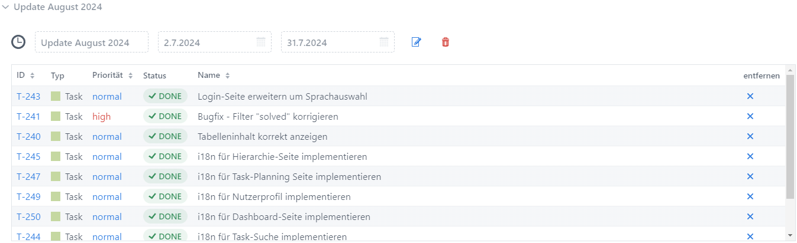797x243 pixels.
Task: Click the clock icon beside the name field
Action: (x=19, y=42)
